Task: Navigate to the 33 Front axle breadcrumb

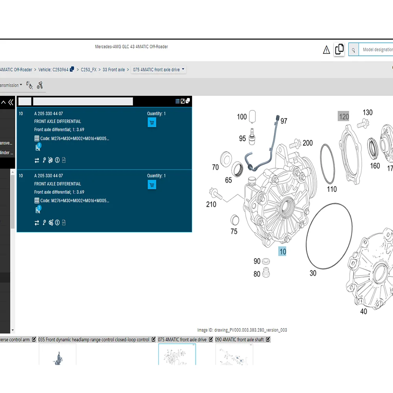Action: point(114,70)
